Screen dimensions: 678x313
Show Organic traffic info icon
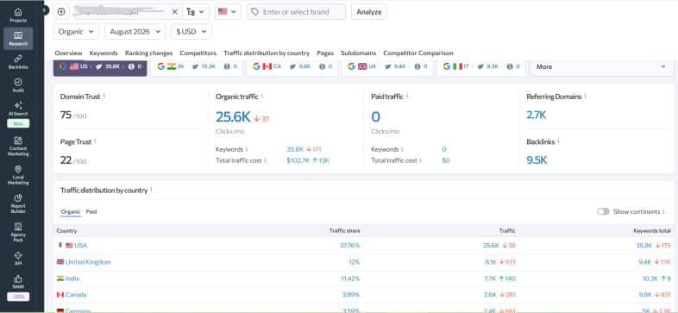pyautogui.click(x=262, y=96)
